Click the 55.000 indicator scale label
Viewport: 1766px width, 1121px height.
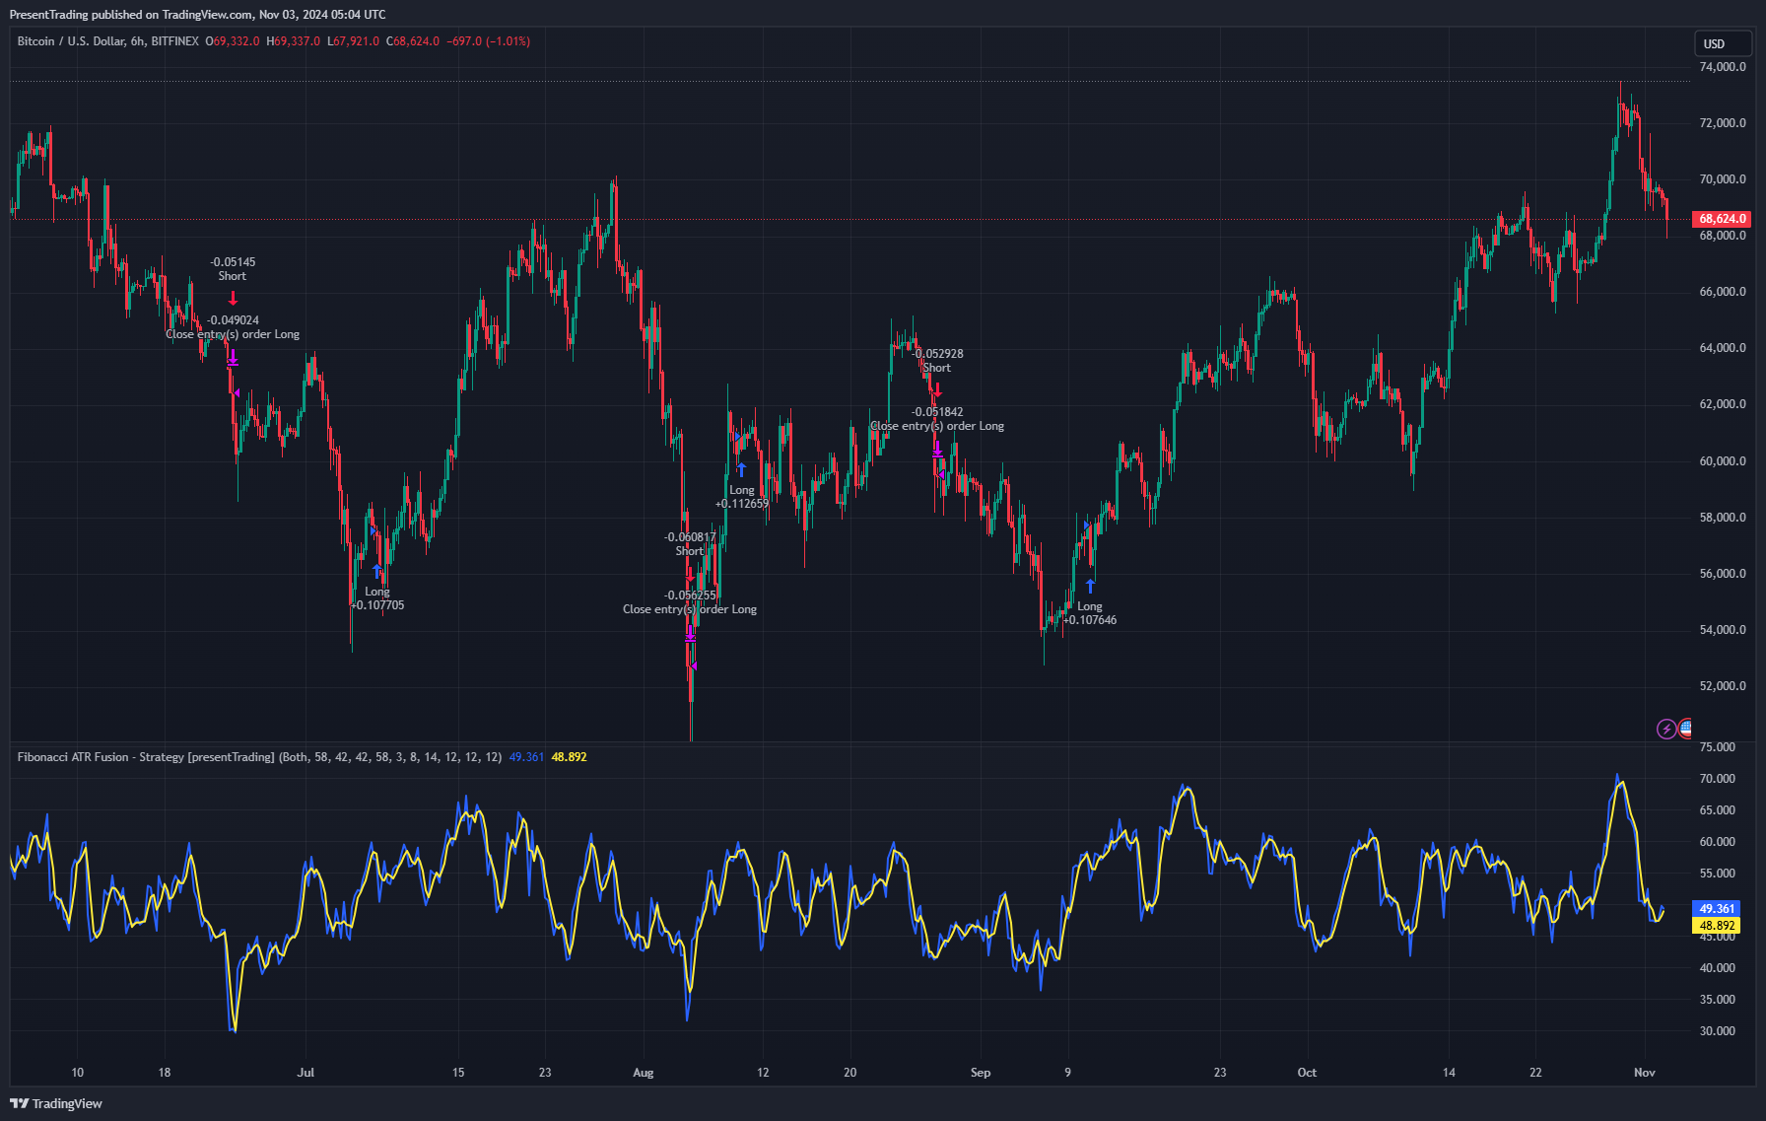pos(1718,874)
